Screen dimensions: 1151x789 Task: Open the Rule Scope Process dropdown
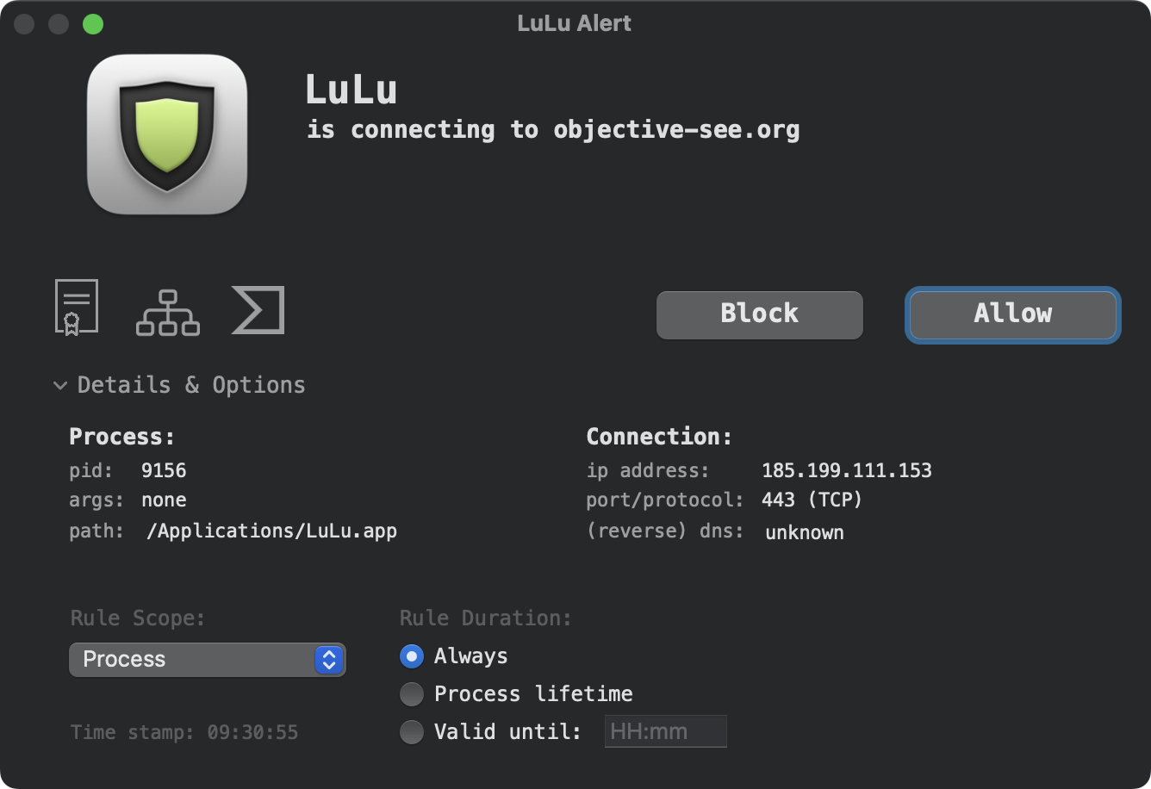pyautogui.click(x=208, y=660)
